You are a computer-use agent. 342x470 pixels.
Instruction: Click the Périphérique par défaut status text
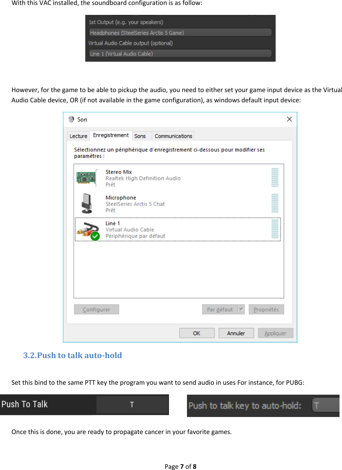135,236
